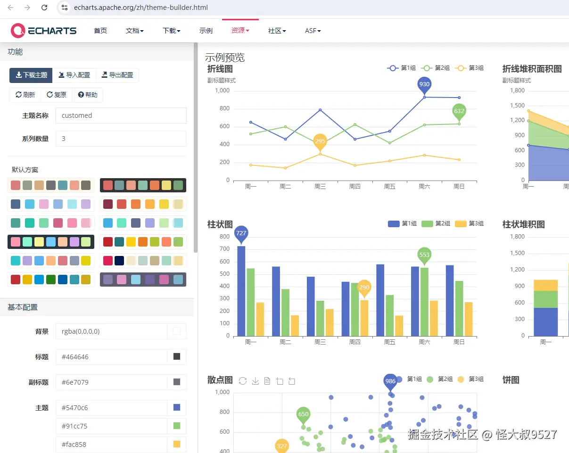569x453 pixels.
Task: Click the yellow 295 marker pin
Action: (x=320, y=142)
